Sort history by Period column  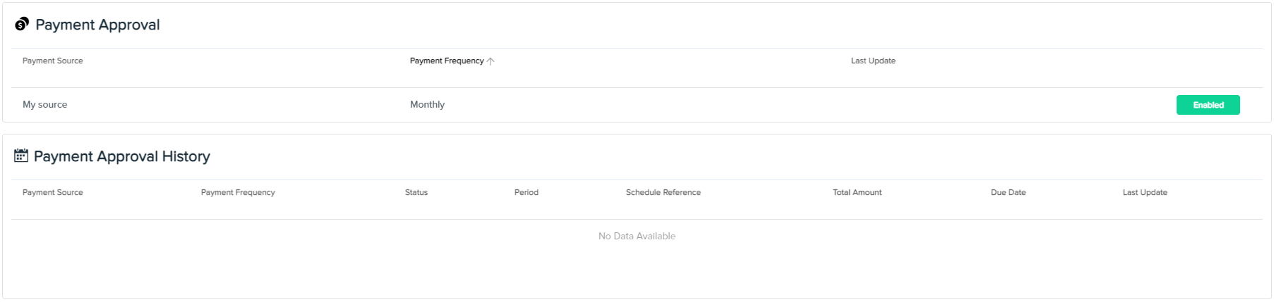click(527, 192)
